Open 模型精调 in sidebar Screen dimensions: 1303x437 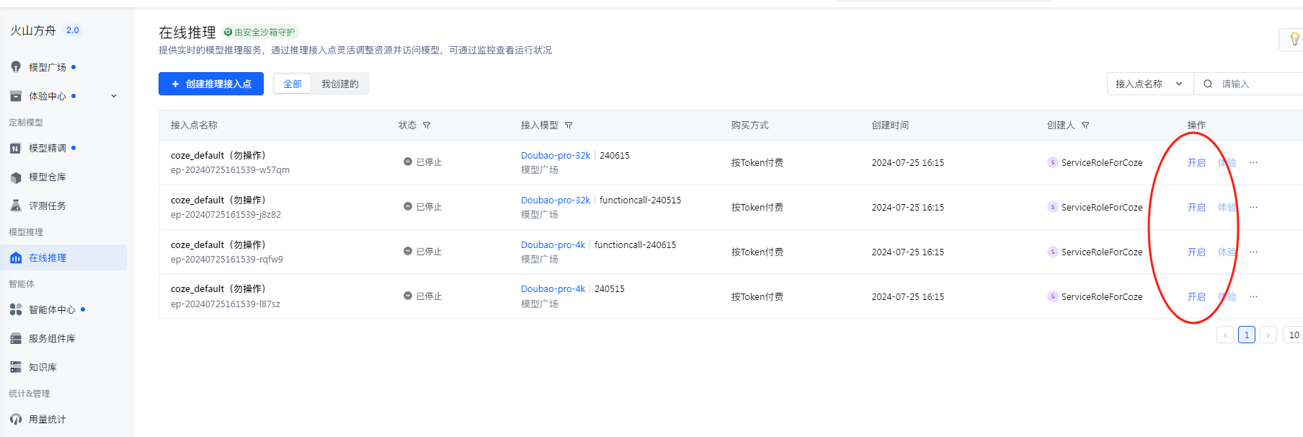[48, 148]
